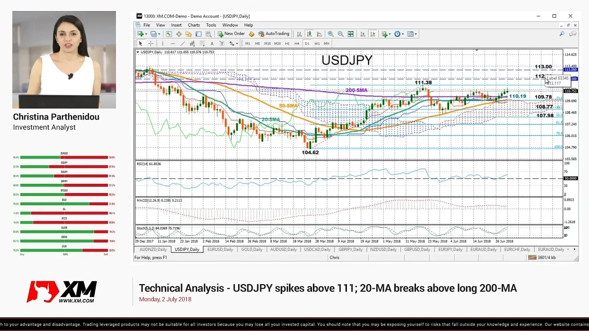This screenshot has width=589, height=331.
Task: Click the USDJPY,Daily chart title triangle
Action: point(138,52)
